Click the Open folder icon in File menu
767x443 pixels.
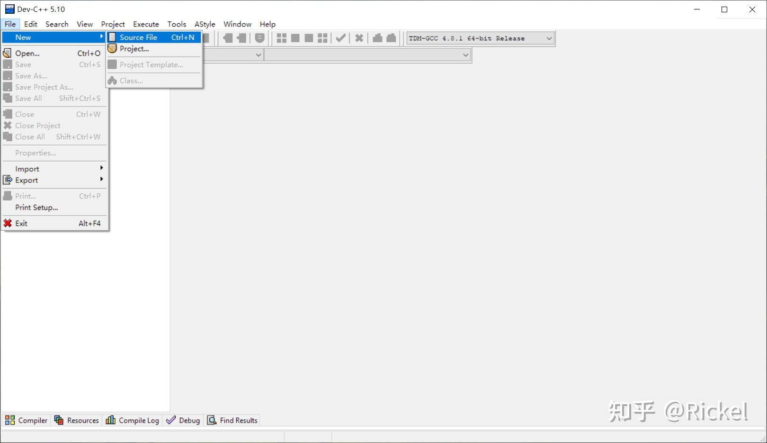pos(8,53)
